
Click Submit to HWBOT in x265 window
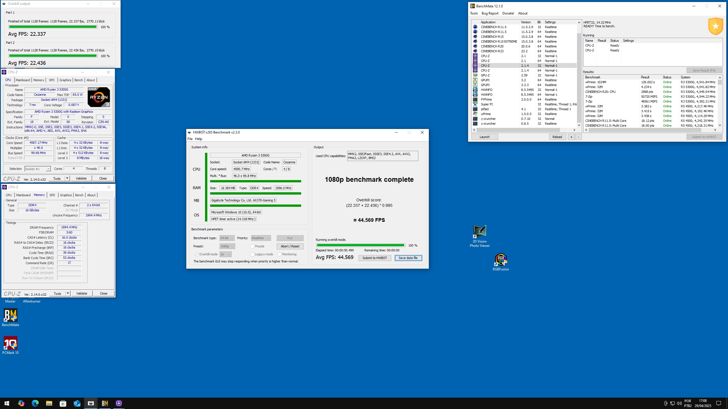tap(375, 258)
